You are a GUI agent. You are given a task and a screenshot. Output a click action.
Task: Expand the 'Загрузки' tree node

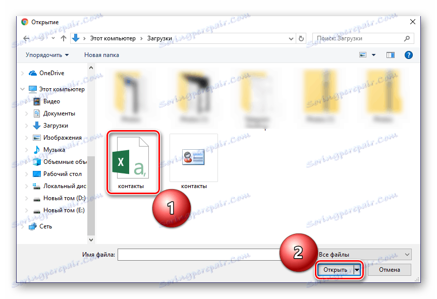(x=27, y=126)
